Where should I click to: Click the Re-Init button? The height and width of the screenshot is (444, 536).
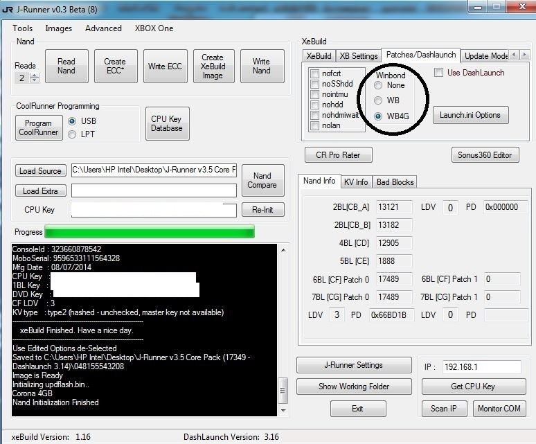[x=262, y=209]
